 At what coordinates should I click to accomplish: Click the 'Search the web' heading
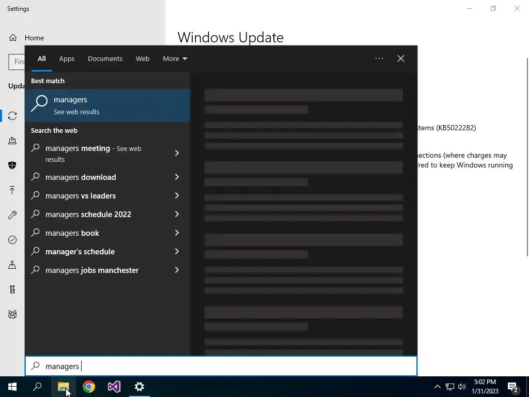click(x=54, y=130)
